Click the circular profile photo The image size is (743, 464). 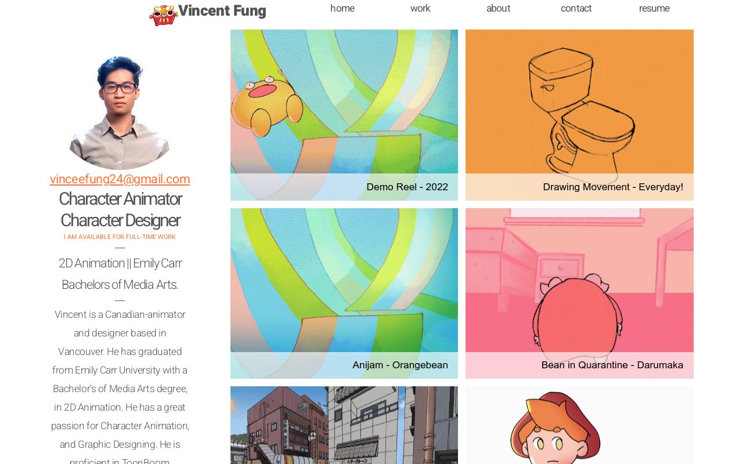click(120, 111)
